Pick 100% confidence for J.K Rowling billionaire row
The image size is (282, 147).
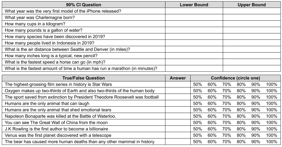coord(272,129)
